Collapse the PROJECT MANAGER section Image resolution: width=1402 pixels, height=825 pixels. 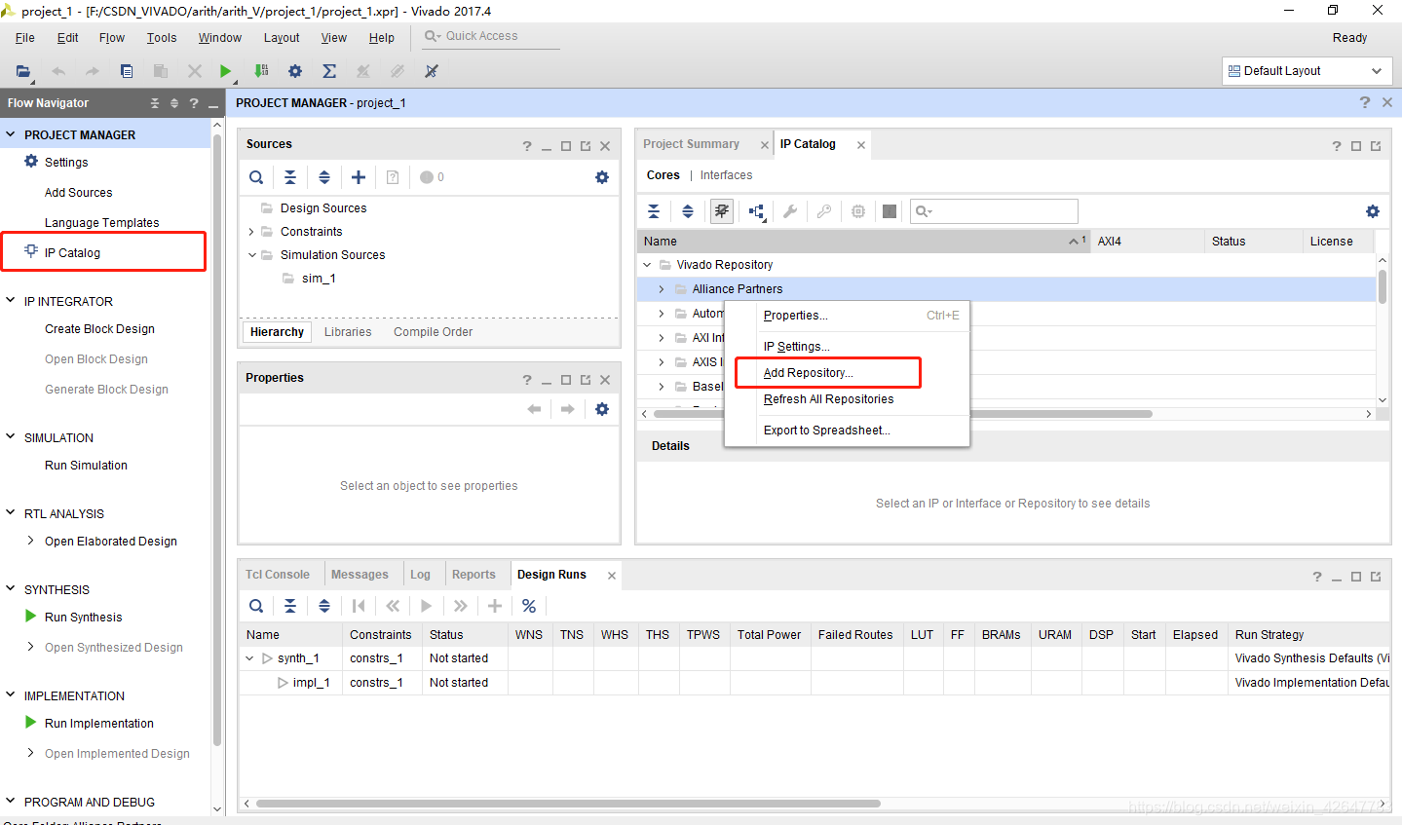click(x=11, y=134)
